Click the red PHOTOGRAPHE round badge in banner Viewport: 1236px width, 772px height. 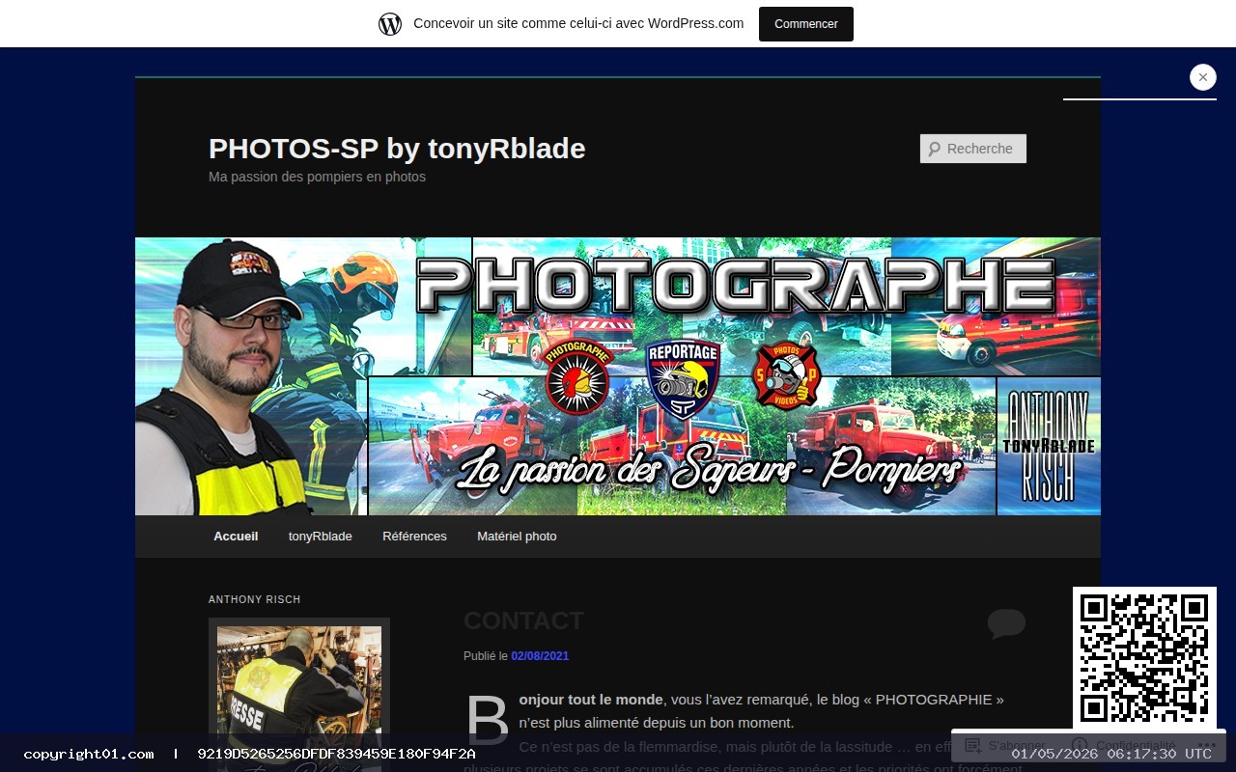(577, 377)
